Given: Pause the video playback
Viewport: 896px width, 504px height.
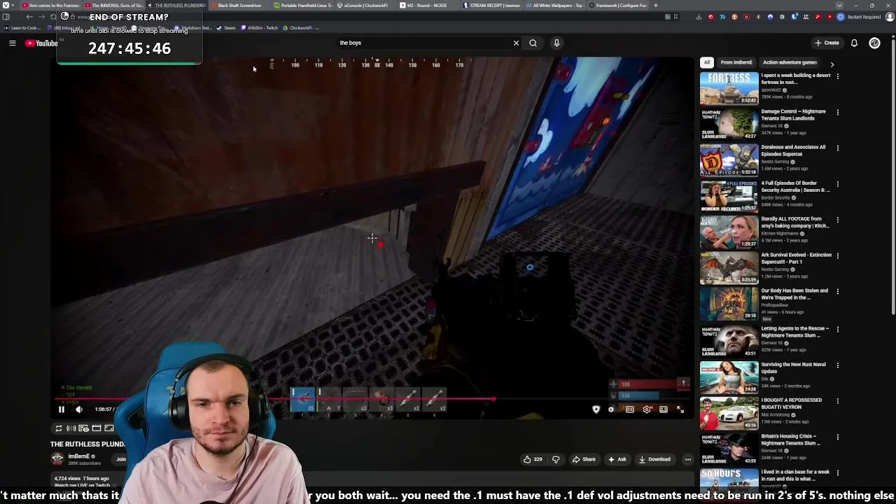Looking at the screenshot, I should (61, 409).
